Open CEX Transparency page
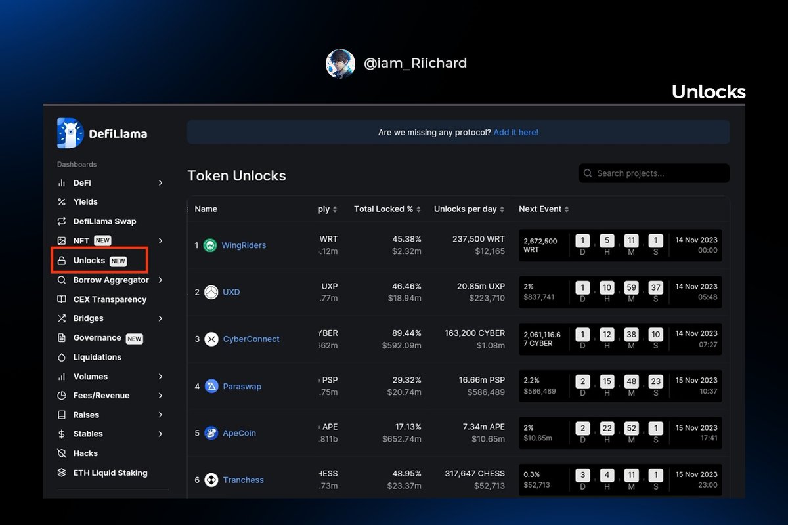788x525 pixels. point(110,299)
